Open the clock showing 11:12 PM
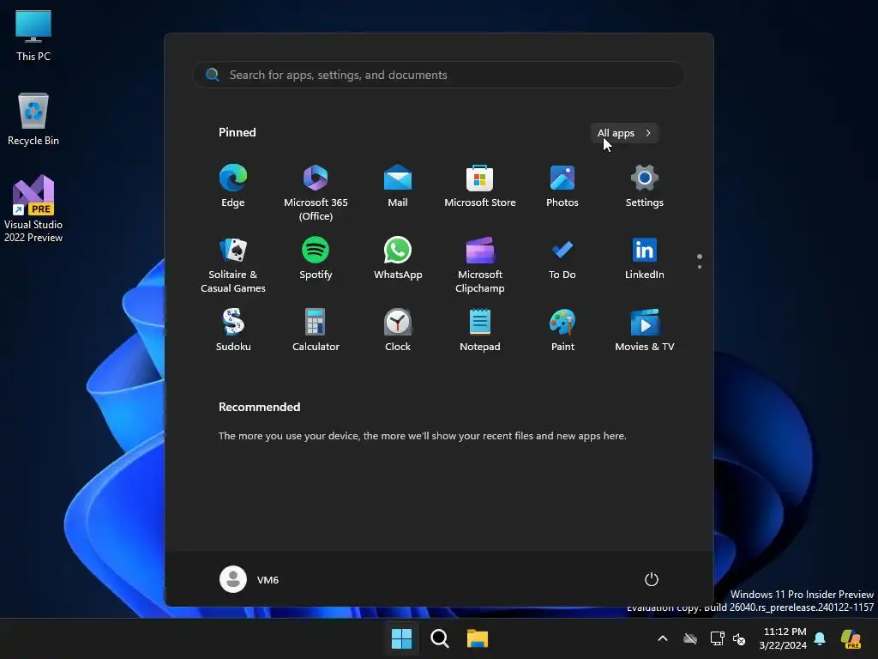Screen dimensions: 878x659 [x=783, y=638]
